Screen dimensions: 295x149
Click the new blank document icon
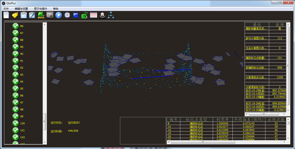[6, 15]
